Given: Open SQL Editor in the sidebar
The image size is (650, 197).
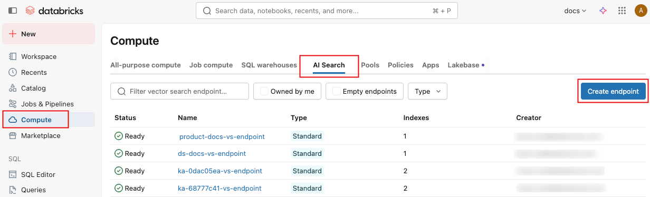Looking at the screenshot, I should pyautogui.click(x=49, y=174).
